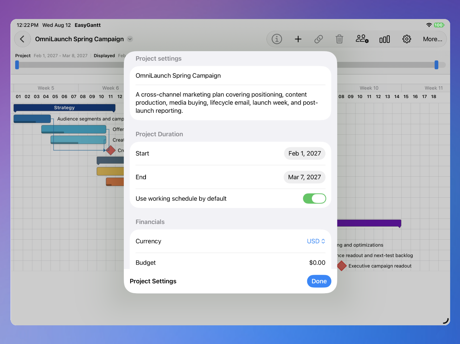The image size is (460, 344).
Task: Select the right timeline range handle
Action: point(436,65)
